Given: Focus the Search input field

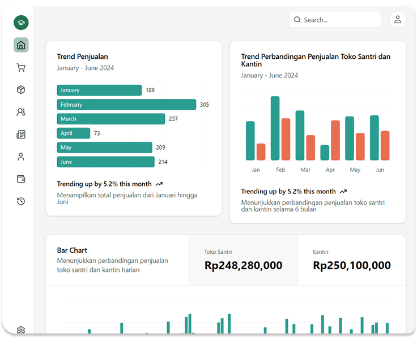Looking at the screenshot, I should click(x=340, y=20).
